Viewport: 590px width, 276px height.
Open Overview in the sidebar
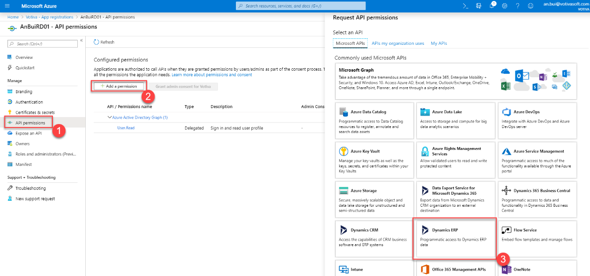click(24, 57)
